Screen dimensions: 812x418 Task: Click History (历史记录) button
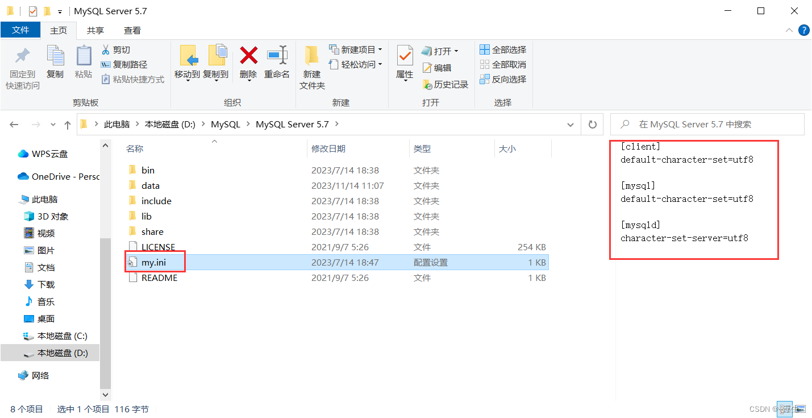pos(445,84)
